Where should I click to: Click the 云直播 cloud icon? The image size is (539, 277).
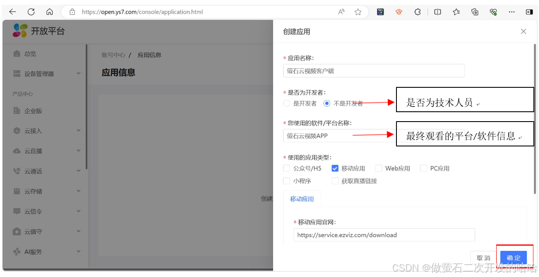coord(17,151)
